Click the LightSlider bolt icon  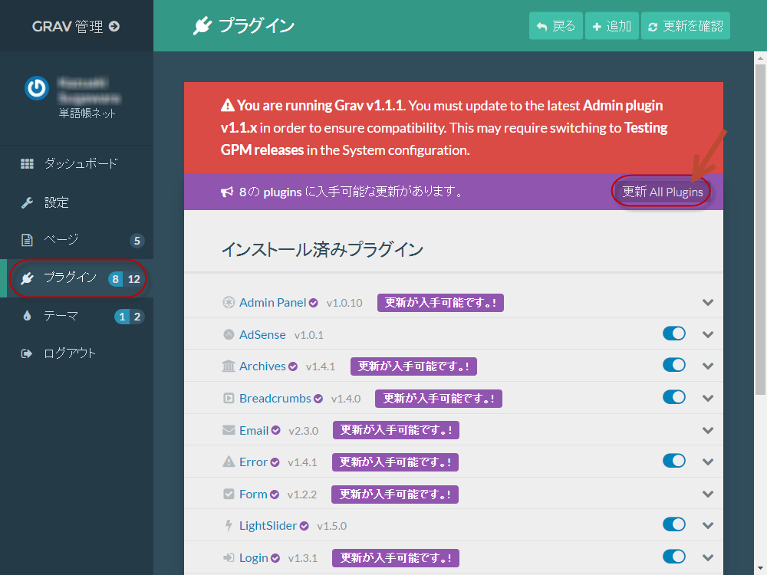pyautogui.click(x=229, y=526)
